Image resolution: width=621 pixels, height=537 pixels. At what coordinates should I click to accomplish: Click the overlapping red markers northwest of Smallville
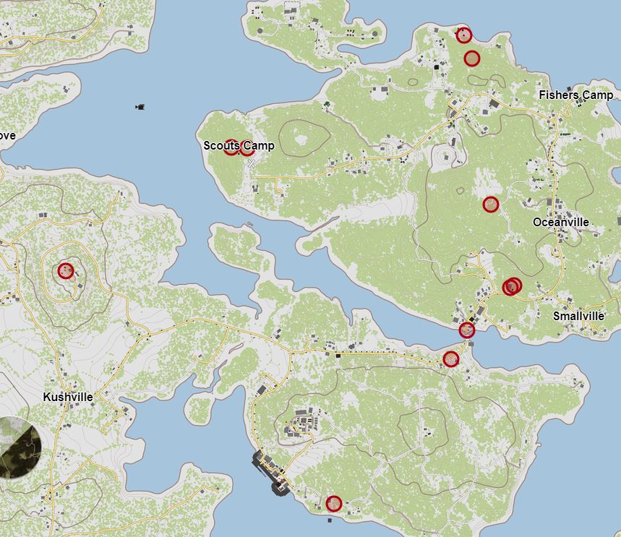point(512,287)
